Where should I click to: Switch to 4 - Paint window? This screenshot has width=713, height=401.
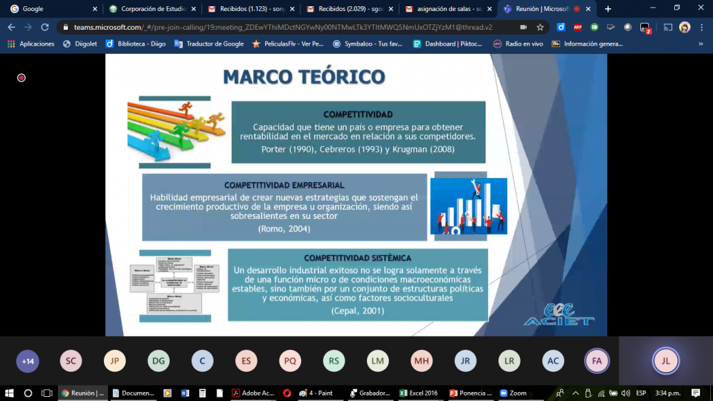click(316, 393)
